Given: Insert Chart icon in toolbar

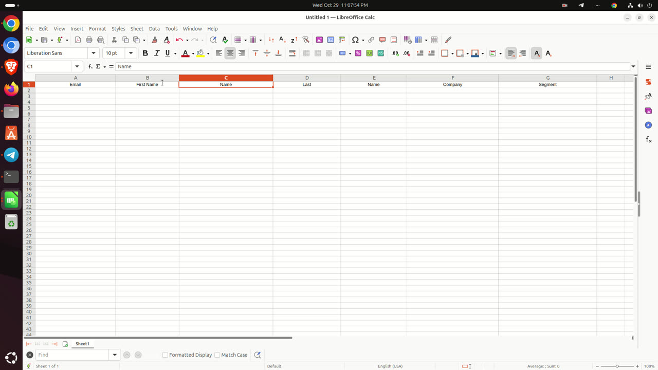Looking at the screenshot, I should click(331, 40).
